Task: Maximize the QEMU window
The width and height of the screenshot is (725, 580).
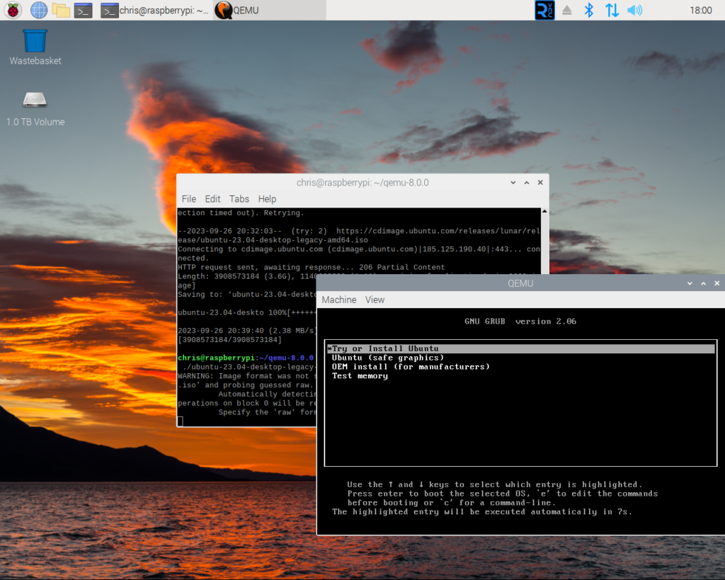Action: (703, 283)
